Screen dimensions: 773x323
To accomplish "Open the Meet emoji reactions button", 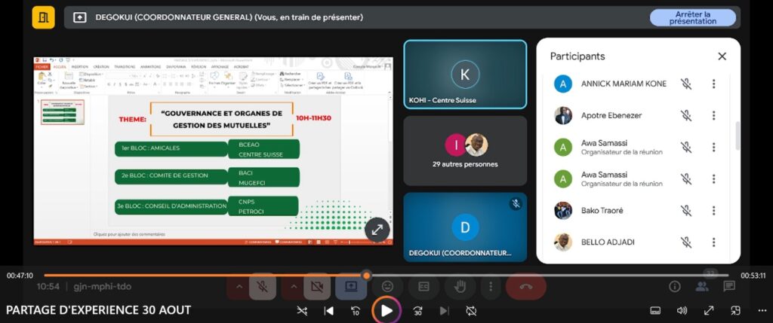I will [387, 286].
